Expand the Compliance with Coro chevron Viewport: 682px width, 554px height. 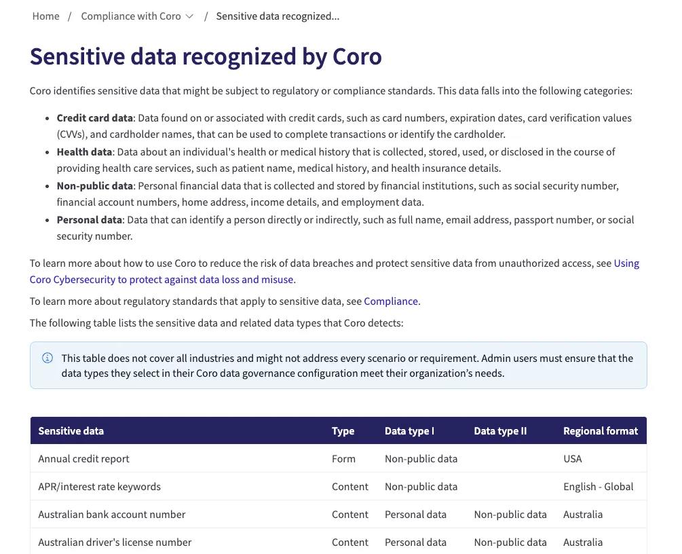189,16
